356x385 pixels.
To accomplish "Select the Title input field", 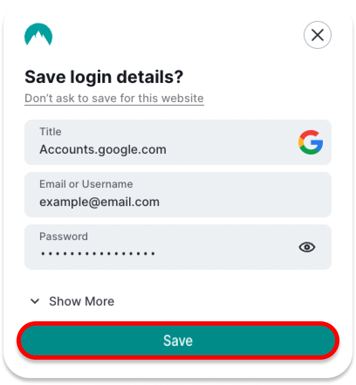I will 178,142.
